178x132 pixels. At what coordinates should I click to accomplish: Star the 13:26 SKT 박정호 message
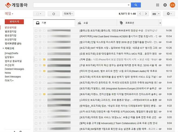tap(40, 48)
